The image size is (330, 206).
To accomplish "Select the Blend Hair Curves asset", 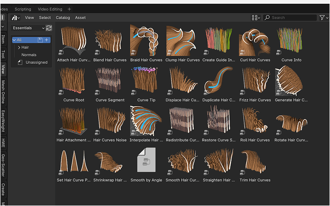I will (x=110, y=43).
